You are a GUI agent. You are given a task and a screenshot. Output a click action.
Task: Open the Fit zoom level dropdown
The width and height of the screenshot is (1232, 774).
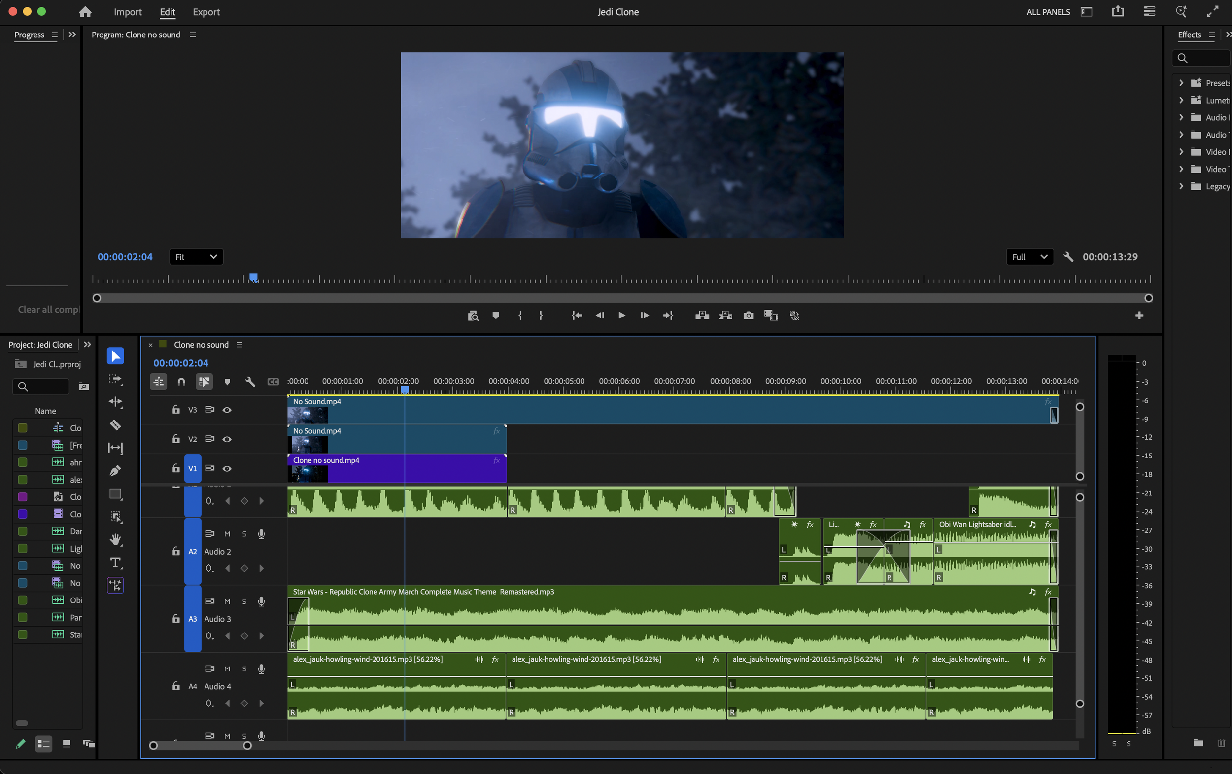(196, 256)
